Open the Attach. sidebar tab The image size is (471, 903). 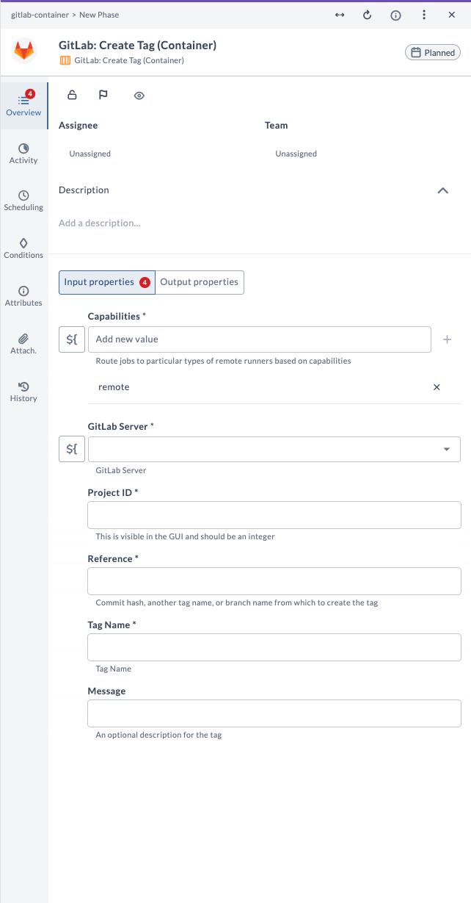pyautogui.click(x=23, y=344)
